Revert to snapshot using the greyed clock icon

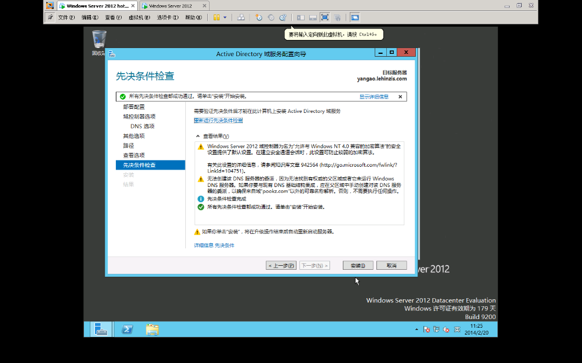tap(271, 17)
